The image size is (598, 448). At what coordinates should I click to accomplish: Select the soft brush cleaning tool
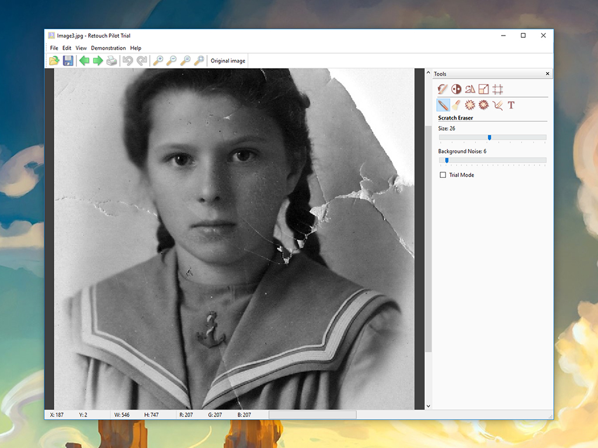pos(456,105)
